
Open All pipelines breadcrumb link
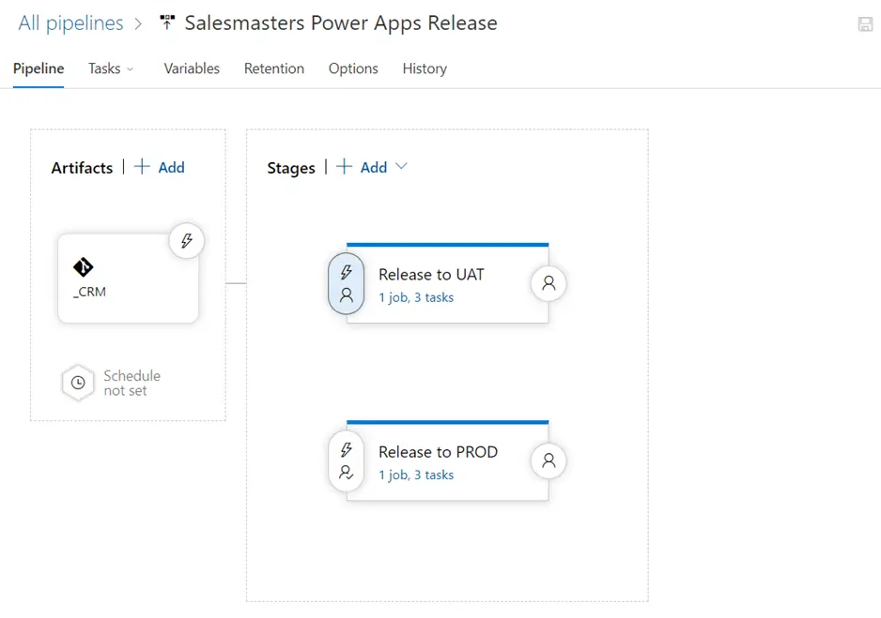coord(70,23)
